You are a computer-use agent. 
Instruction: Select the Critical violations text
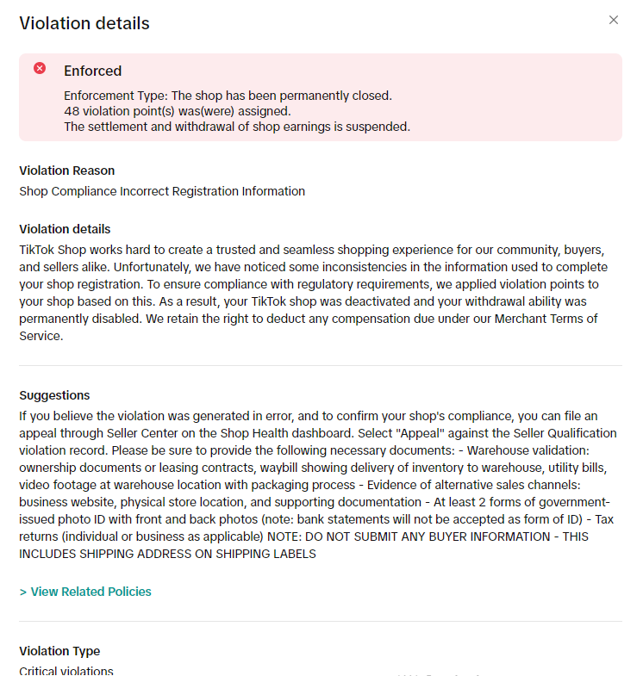[66, 671]
